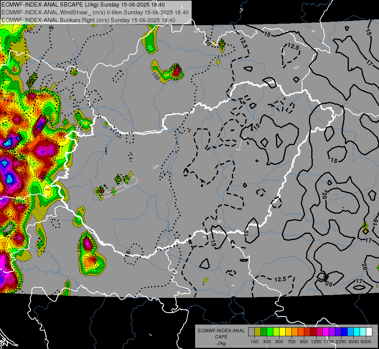Click the legend tick label 3000
Image resolution: width=379 pixels, height=349 pixels.
tap(353, 342)
